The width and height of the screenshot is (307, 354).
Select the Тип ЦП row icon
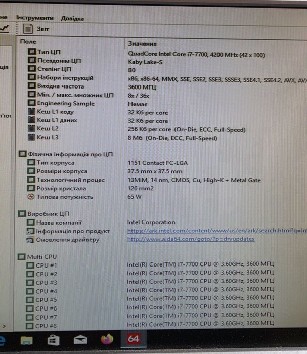pyautogui.click(x=32, y=52)
